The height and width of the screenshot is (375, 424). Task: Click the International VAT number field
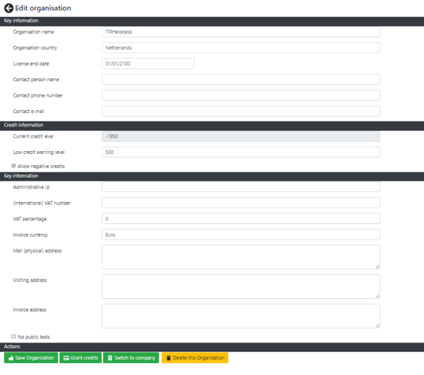point(241,203)
